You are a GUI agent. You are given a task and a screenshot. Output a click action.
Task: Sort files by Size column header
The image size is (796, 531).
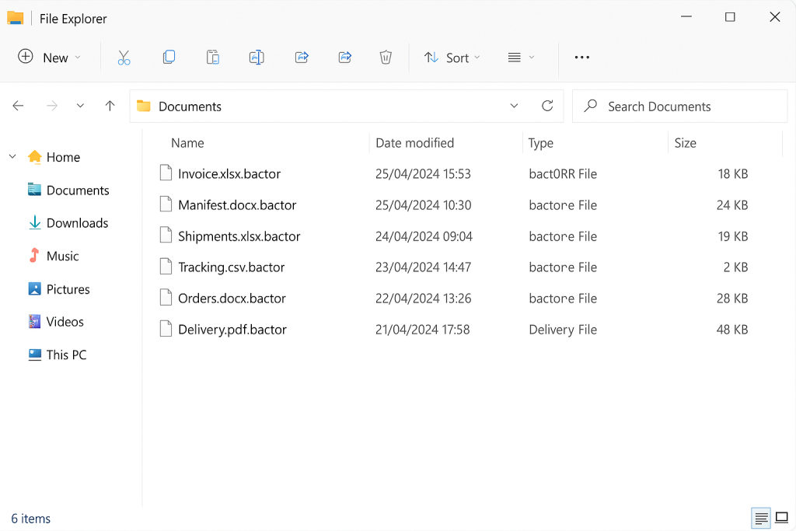tap(685, 143)
